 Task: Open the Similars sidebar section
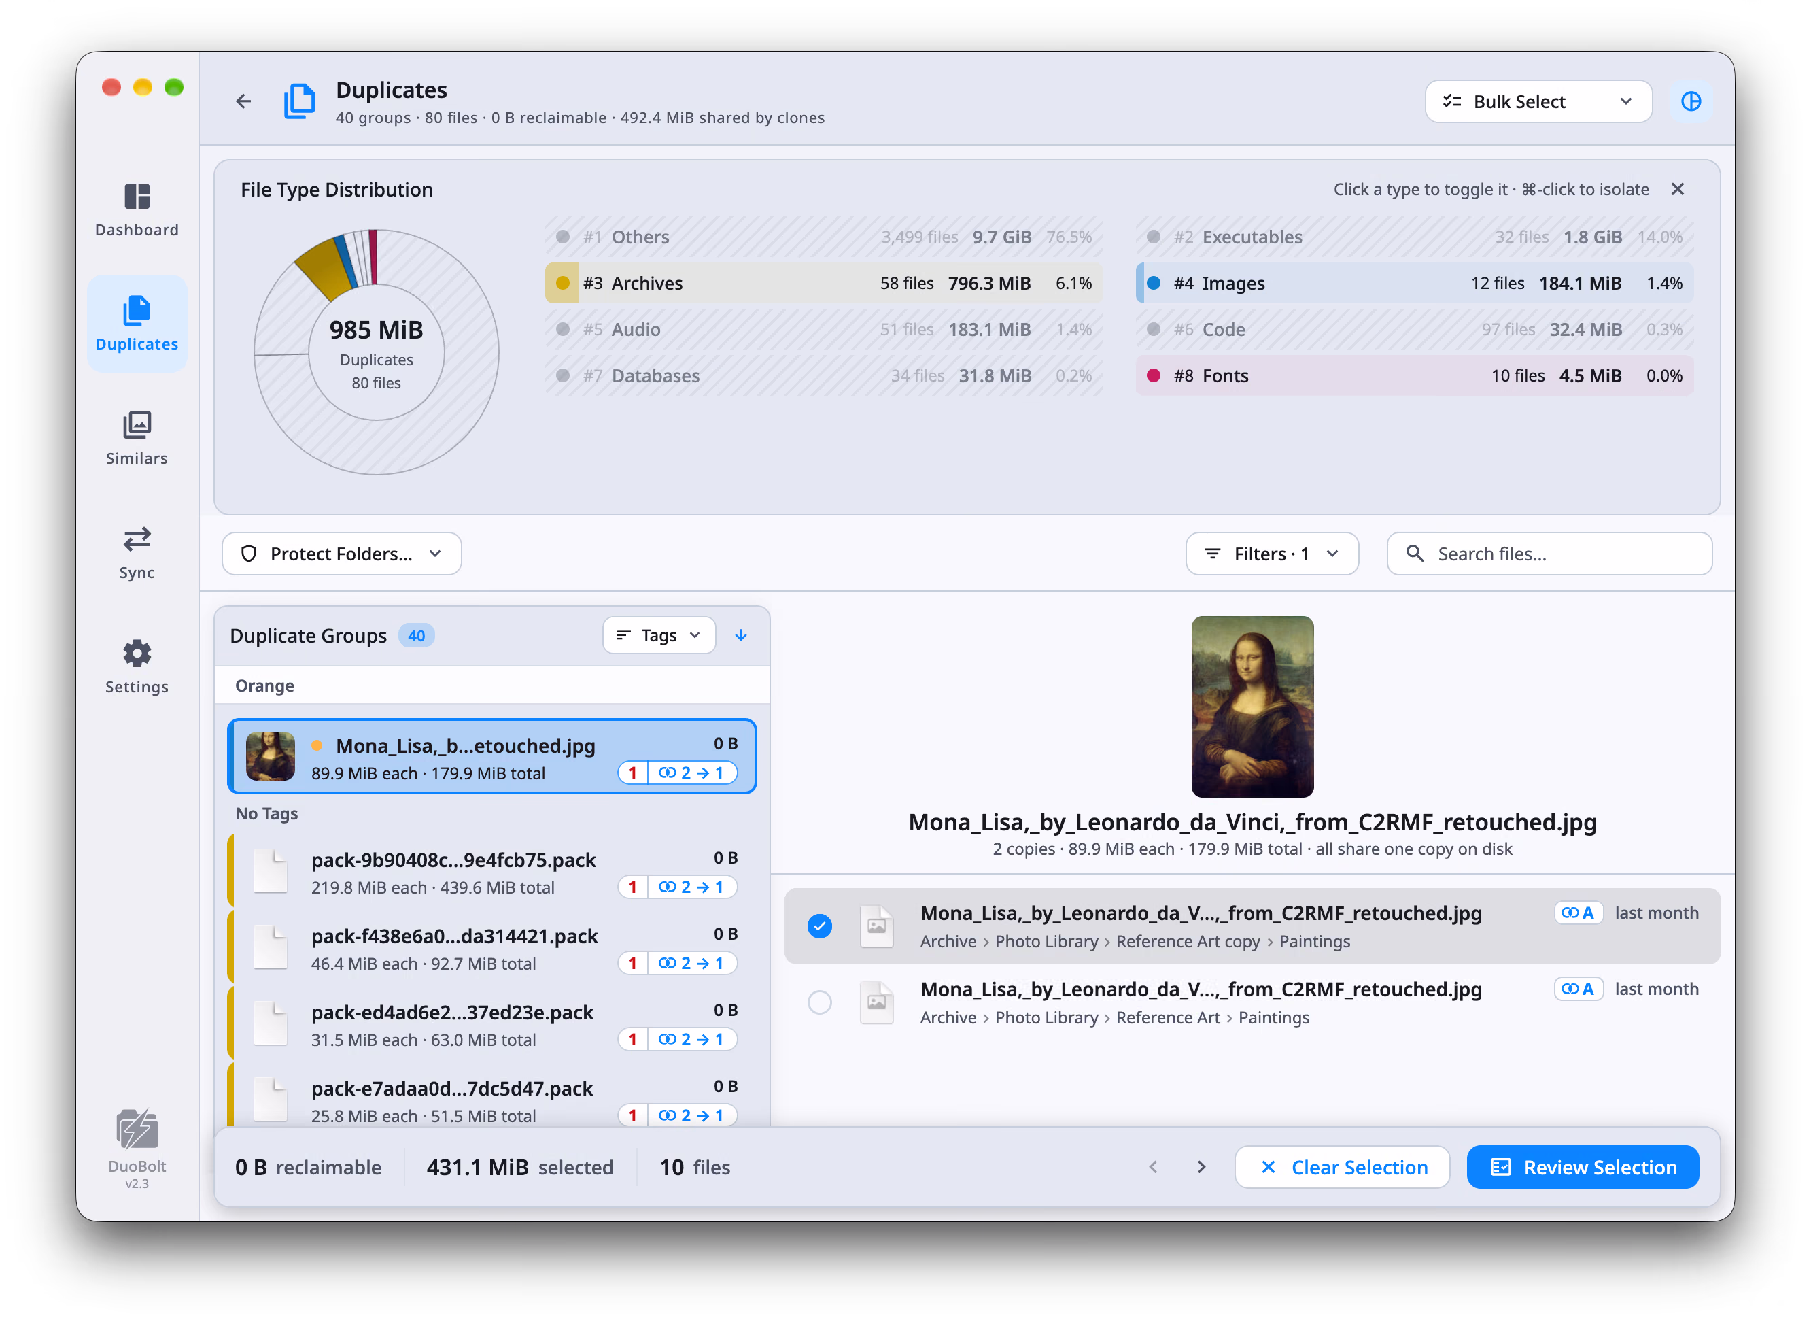tap(137, 439)
